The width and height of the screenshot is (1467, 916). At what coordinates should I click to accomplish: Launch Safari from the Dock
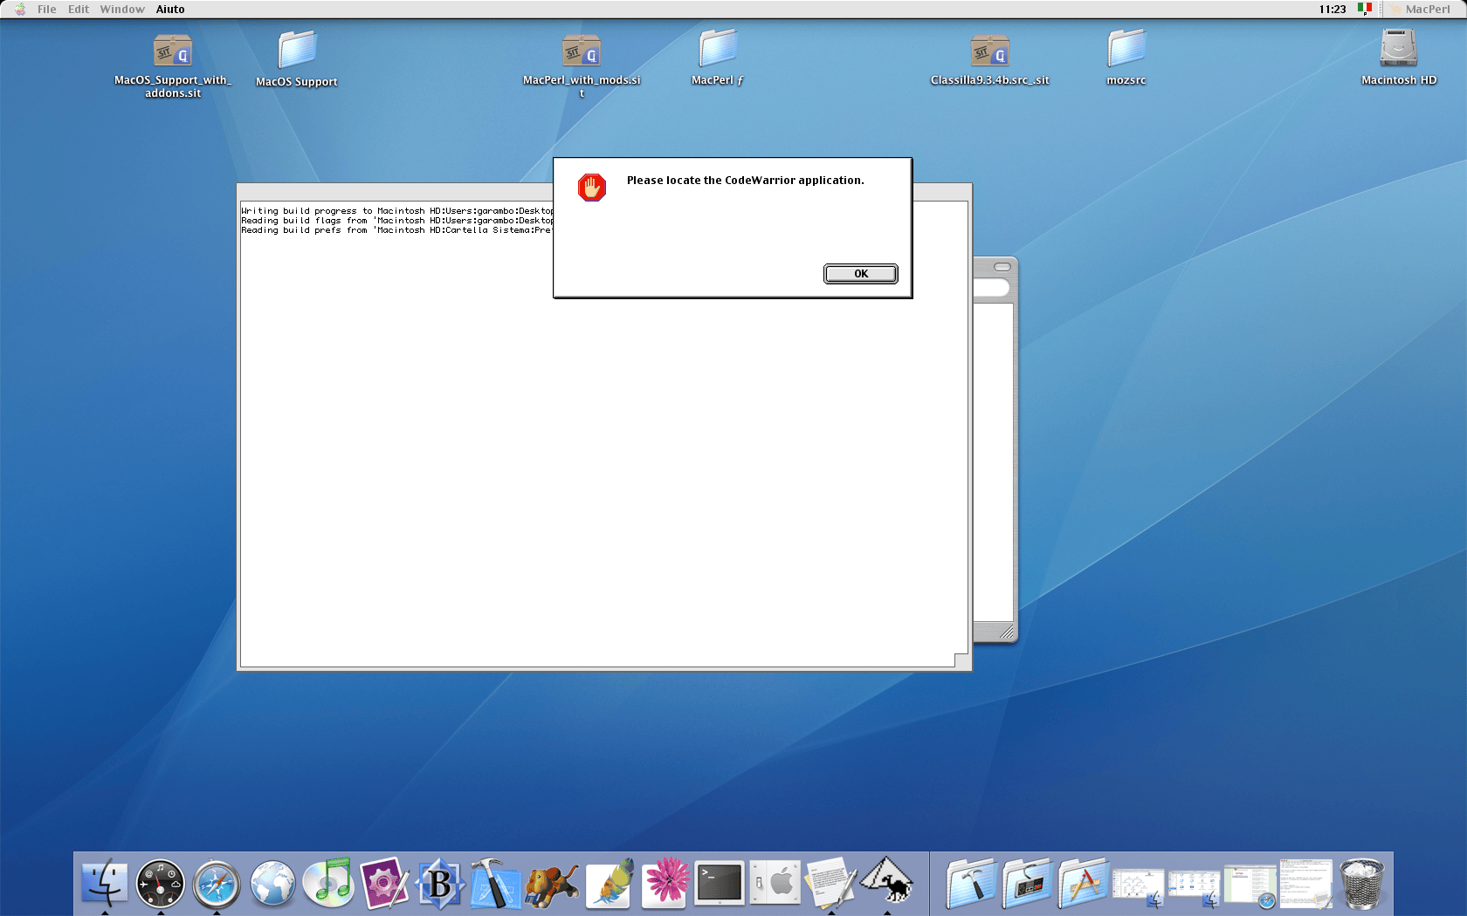pos(217,883)
